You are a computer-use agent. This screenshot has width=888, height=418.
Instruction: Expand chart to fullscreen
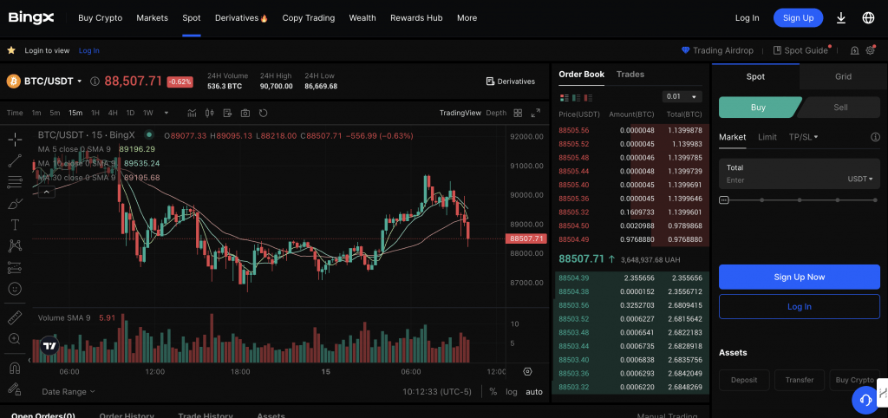(535, 113)
